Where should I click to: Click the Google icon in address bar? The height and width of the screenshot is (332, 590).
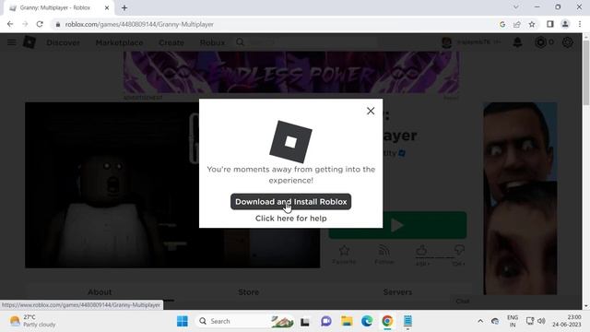[x=502, y=24]
